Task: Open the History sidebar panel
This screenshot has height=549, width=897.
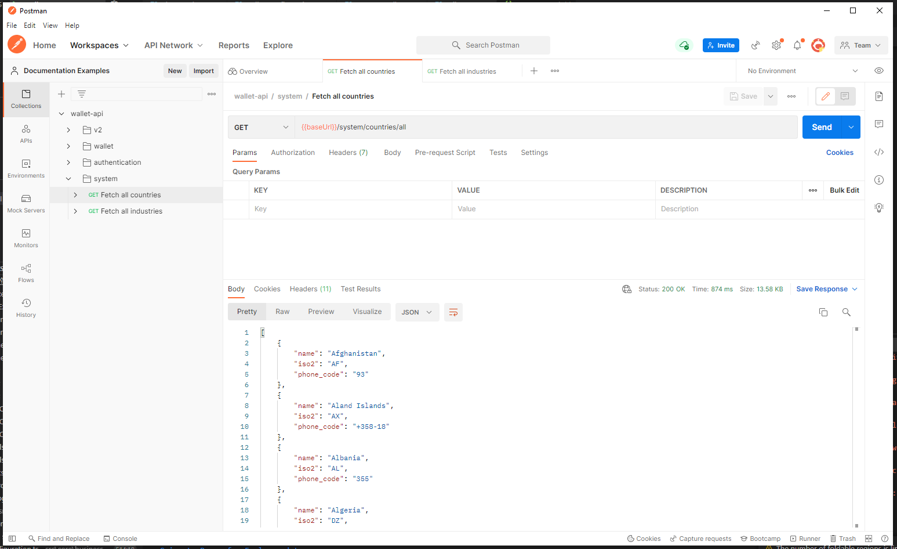Action: pos(26,308)
